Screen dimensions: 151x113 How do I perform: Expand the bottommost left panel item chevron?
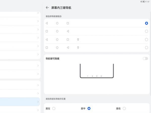(38, 110)
